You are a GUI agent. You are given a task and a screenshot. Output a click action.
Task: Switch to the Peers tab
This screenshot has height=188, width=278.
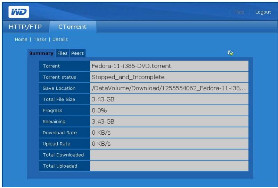coord(77,53)
